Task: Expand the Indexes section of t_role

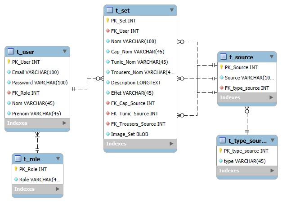Action: click(x=58, y=189)
